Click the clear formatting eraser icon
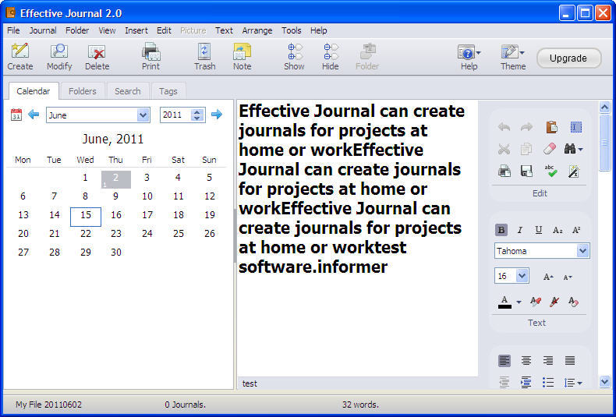This screenshot has height=417, width=616. [x=573, y=302]
